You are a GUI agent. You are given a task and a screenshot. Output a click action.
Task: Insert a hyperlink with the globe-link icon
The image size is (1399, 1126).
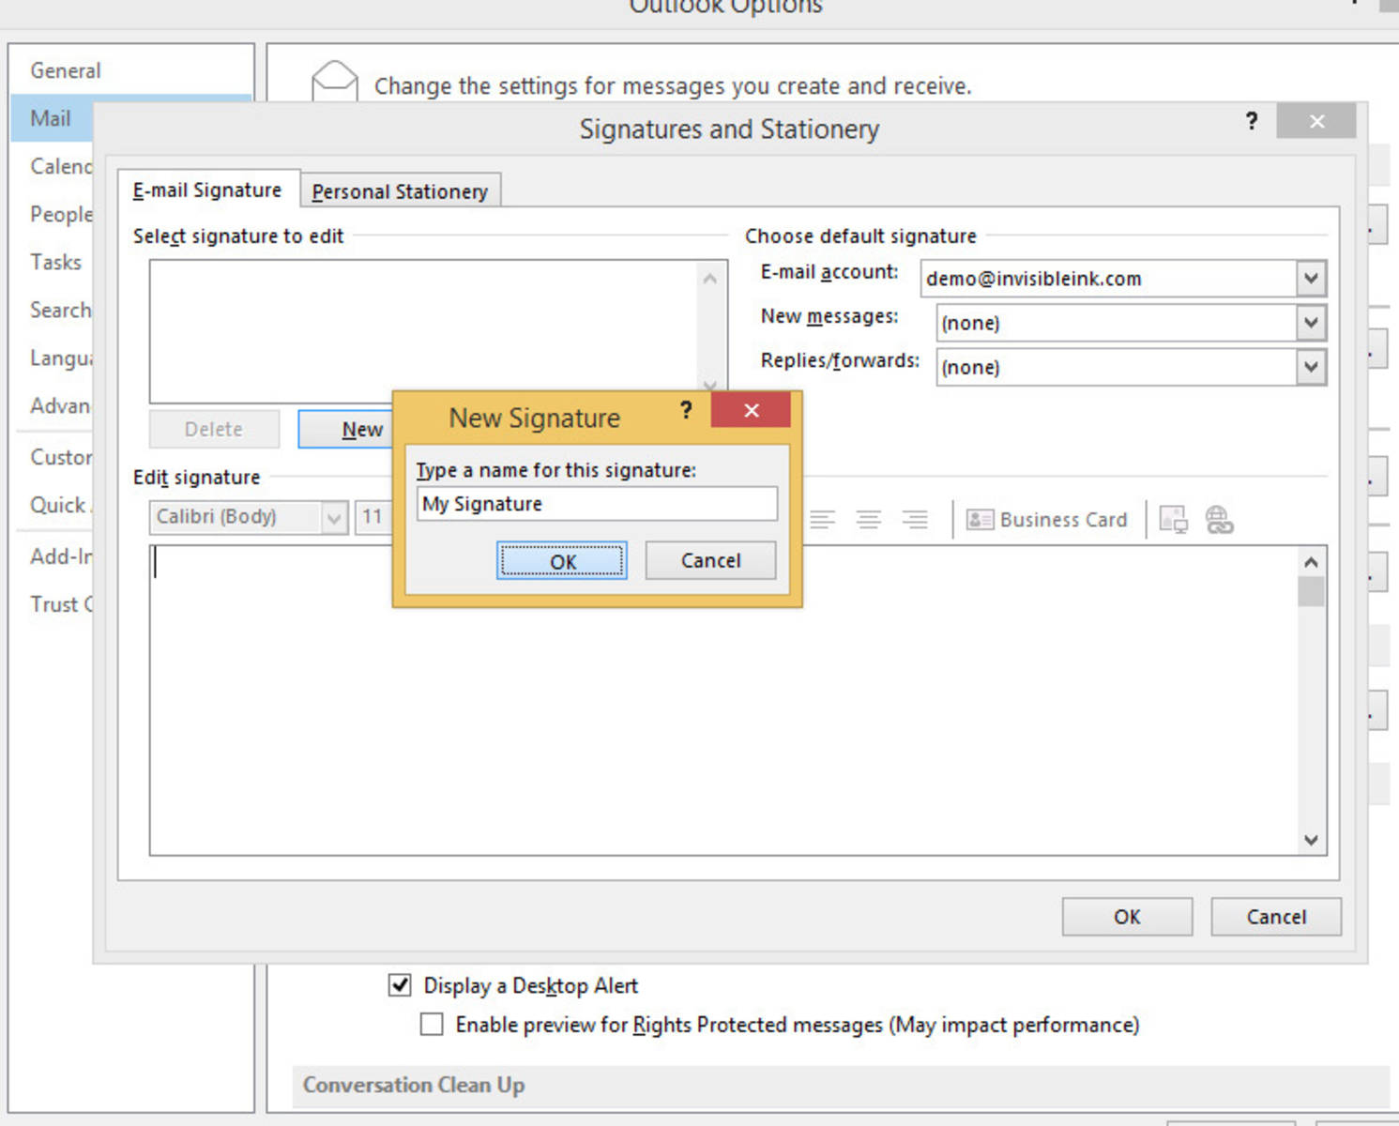(x=1219, y=519)
